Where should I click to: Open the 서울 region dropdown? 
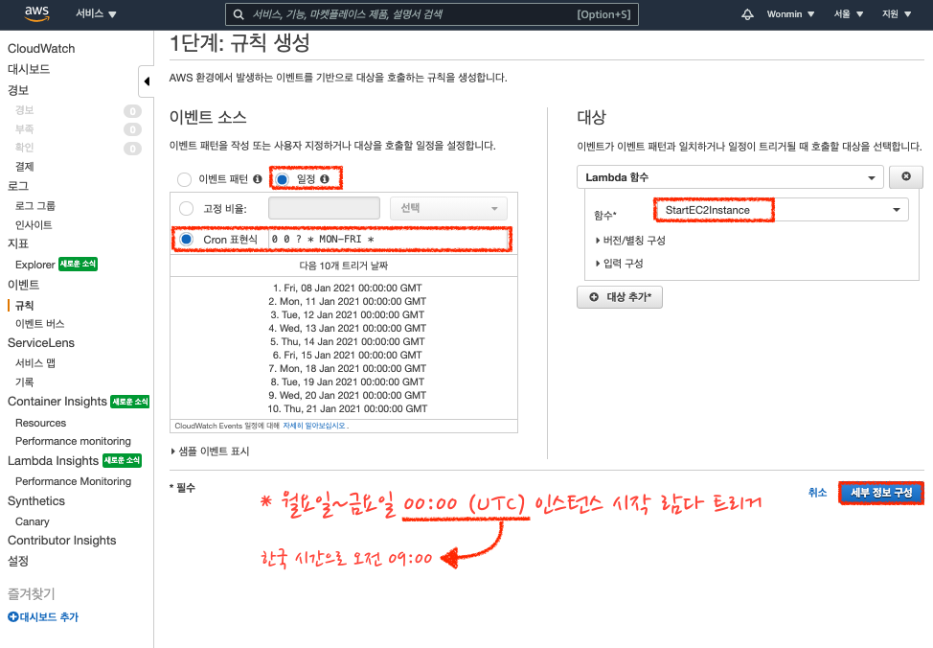[x=849, y=13]
